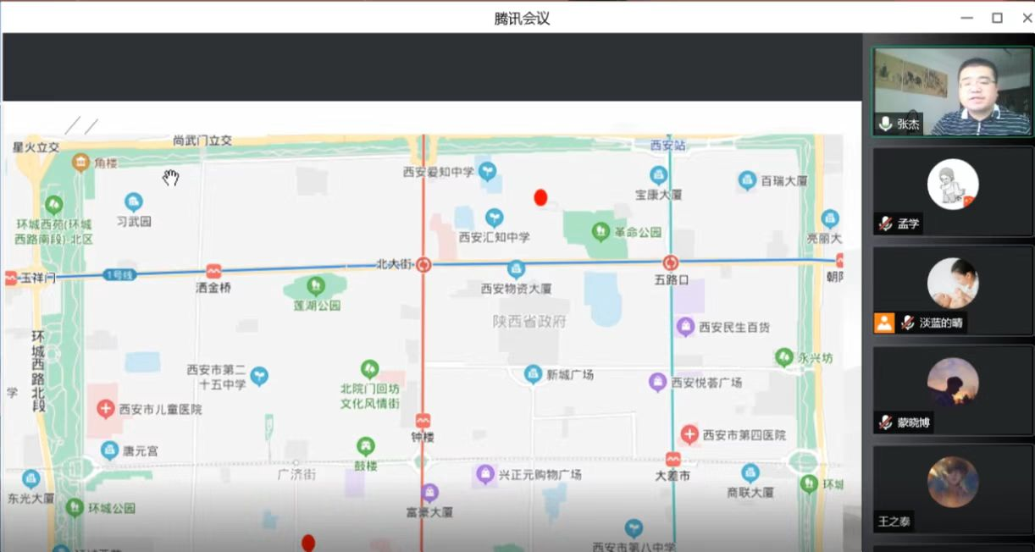
Task: Click the 西安民生百货 purple shopping icon
Action: click(685, 326)
